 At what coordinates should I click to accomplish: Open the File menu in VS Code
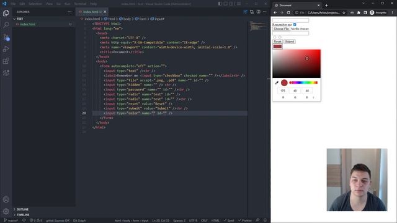click(13, 4)
